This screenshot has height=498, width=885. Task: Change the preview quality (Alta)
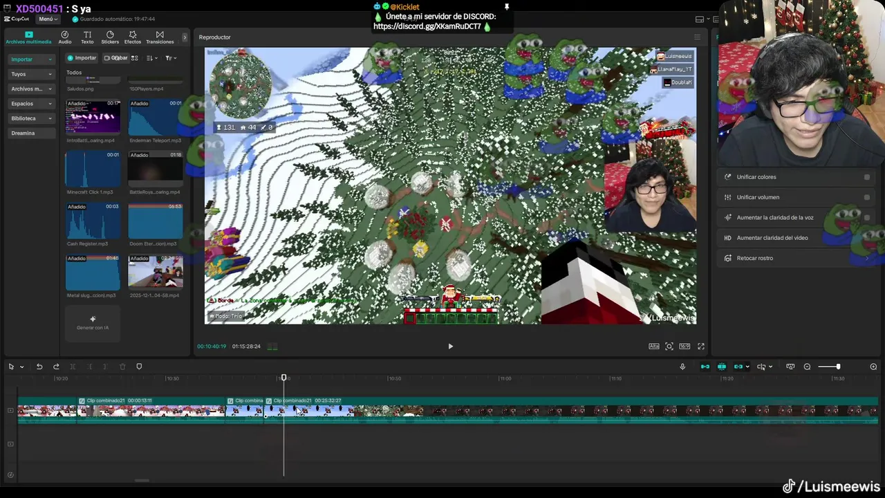(x=653, y=347)
